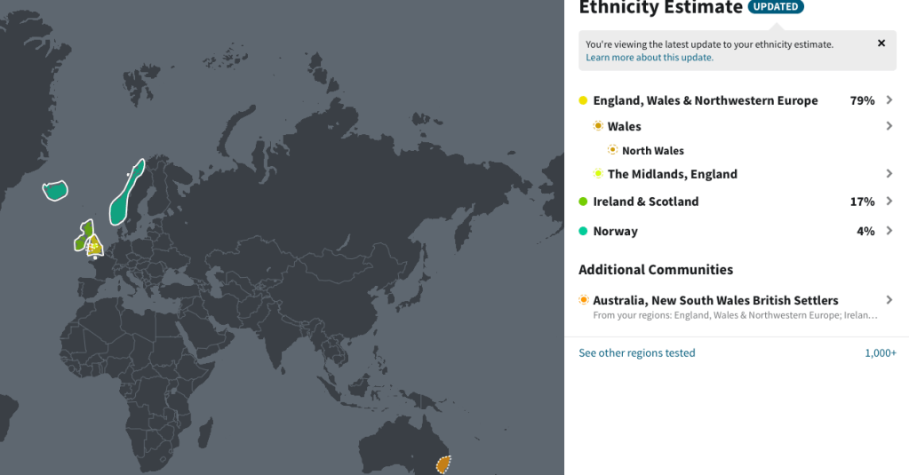Click the 1,000+ regions count
Screen dimensions: 909x475
point(880,352)
